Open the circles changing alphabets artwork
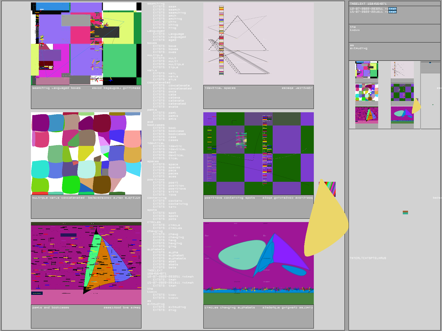Image resolution: width=442 pixels, height=331 pixels. (258, 263)
